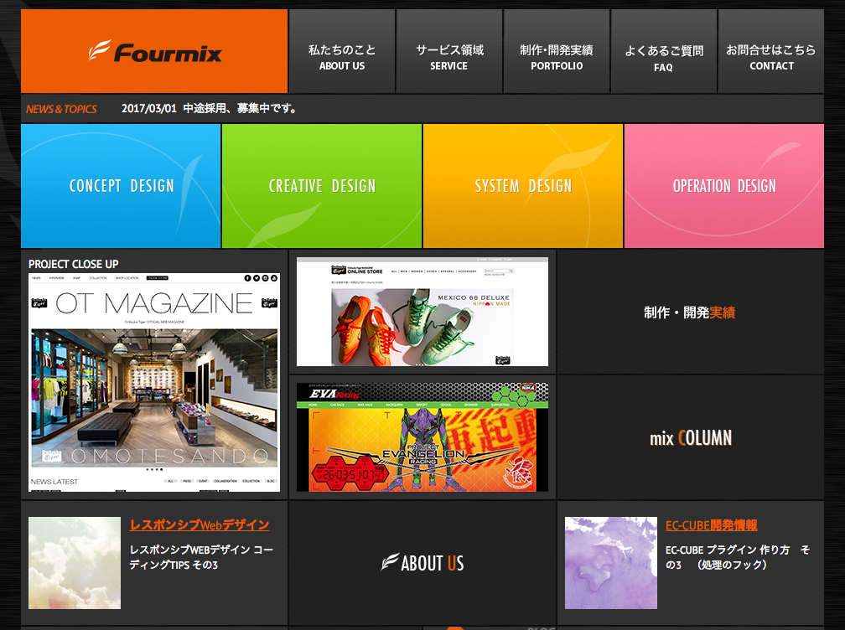Click the mid-career recruiting news headline

point(241,109)
